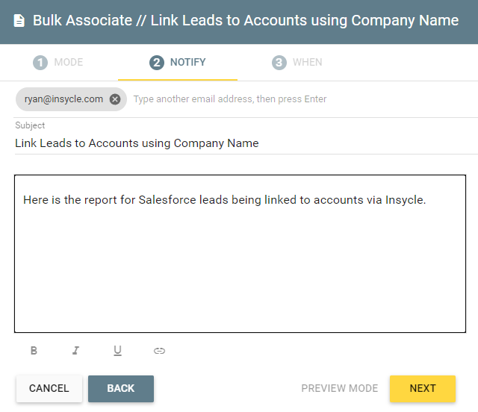Select the Notify step tab
478x412 pixels.
(x=178, y=63)
